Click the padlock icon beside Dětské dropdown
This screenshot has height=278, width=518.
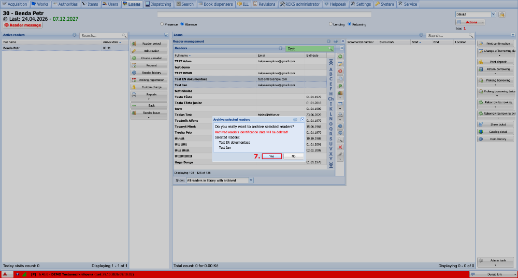(502, 15)
